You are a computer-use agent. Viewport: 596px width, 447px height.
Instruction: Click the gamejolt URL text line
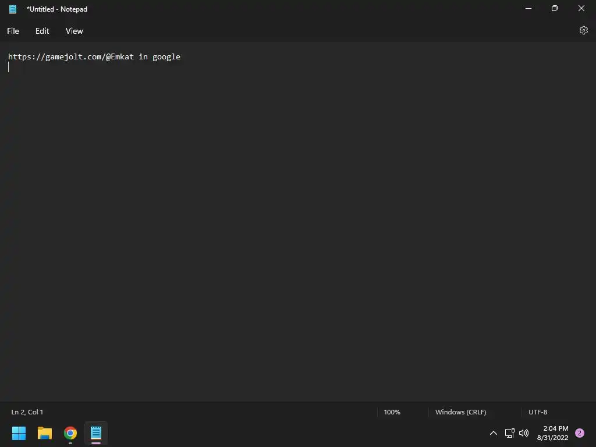pos(94,56)
